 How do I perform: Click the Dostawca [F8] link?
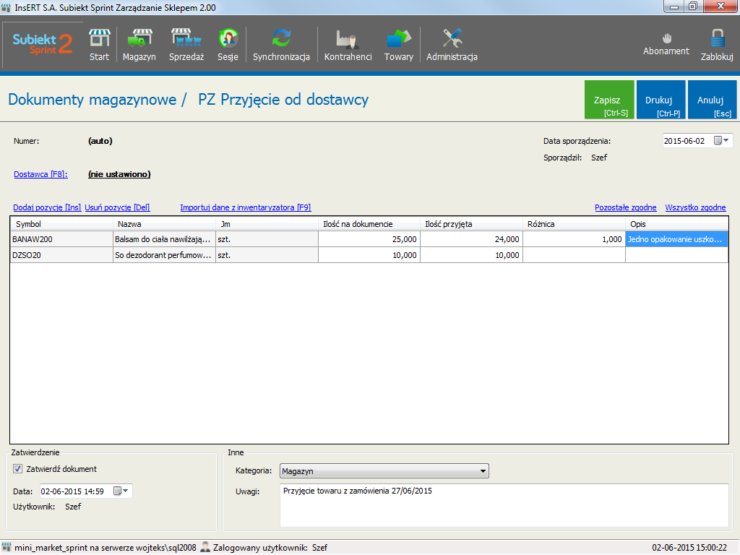pos(40,174)
